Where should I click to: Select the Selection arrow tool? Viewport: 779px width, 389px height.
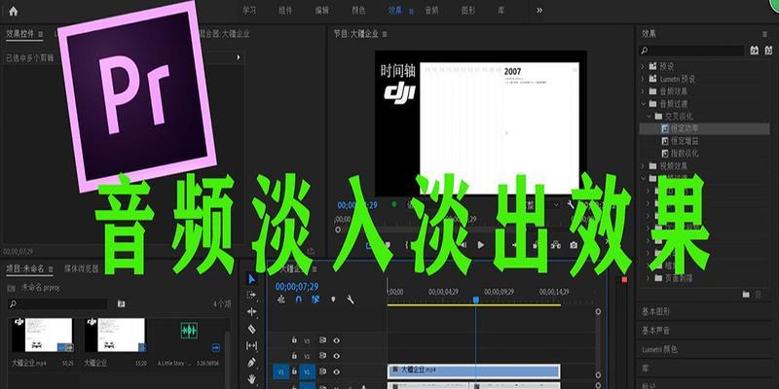click(x=252, y=279)
